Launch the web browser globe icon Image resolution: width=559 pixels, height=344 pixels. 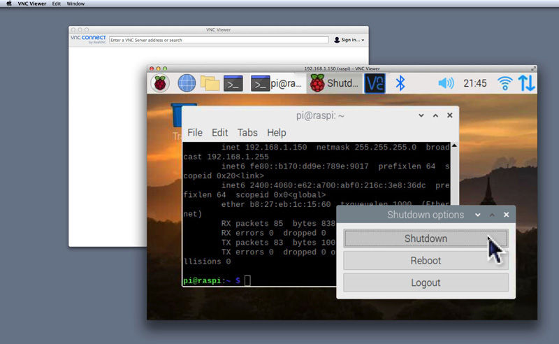tap(187, 83)
